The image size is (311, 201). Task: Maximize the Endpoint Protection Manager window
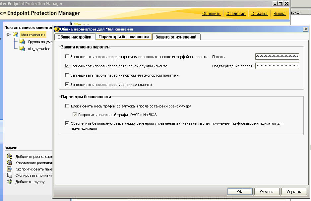(x=280, y=3)
